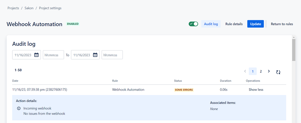This screenshot has width=301, height=123.
Task: Click the Incoming webhook label
Action: click(x=37, y=109)
